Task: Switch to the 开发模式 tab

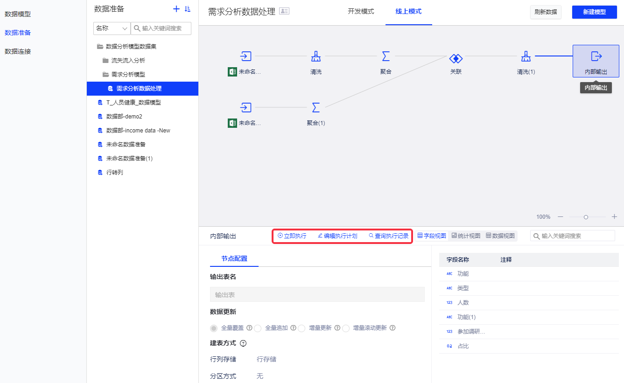Action: click(x=361, y=12)
